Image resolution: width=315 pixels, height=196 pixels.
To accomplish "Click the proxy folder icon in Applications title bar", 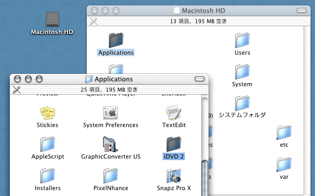I will (89, 79).
